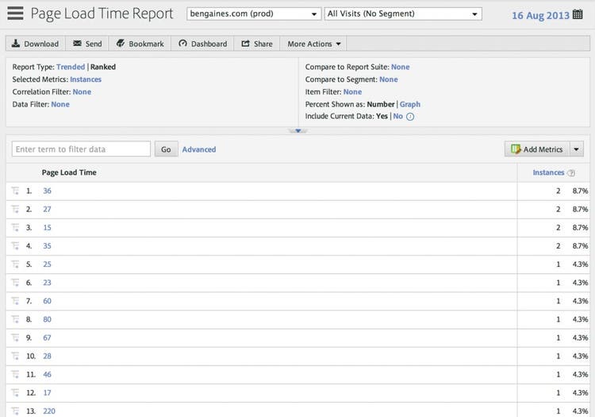Click the Add Metrics button
The width and height of the screenshot is (595, 417).
click(x=537, y=149)
